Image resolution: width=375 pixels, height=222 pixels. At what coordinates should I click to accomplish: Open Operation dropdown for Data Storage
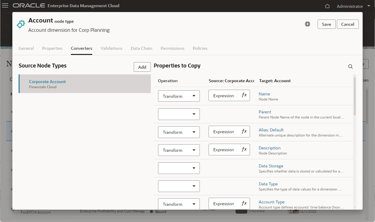point(179,168)
